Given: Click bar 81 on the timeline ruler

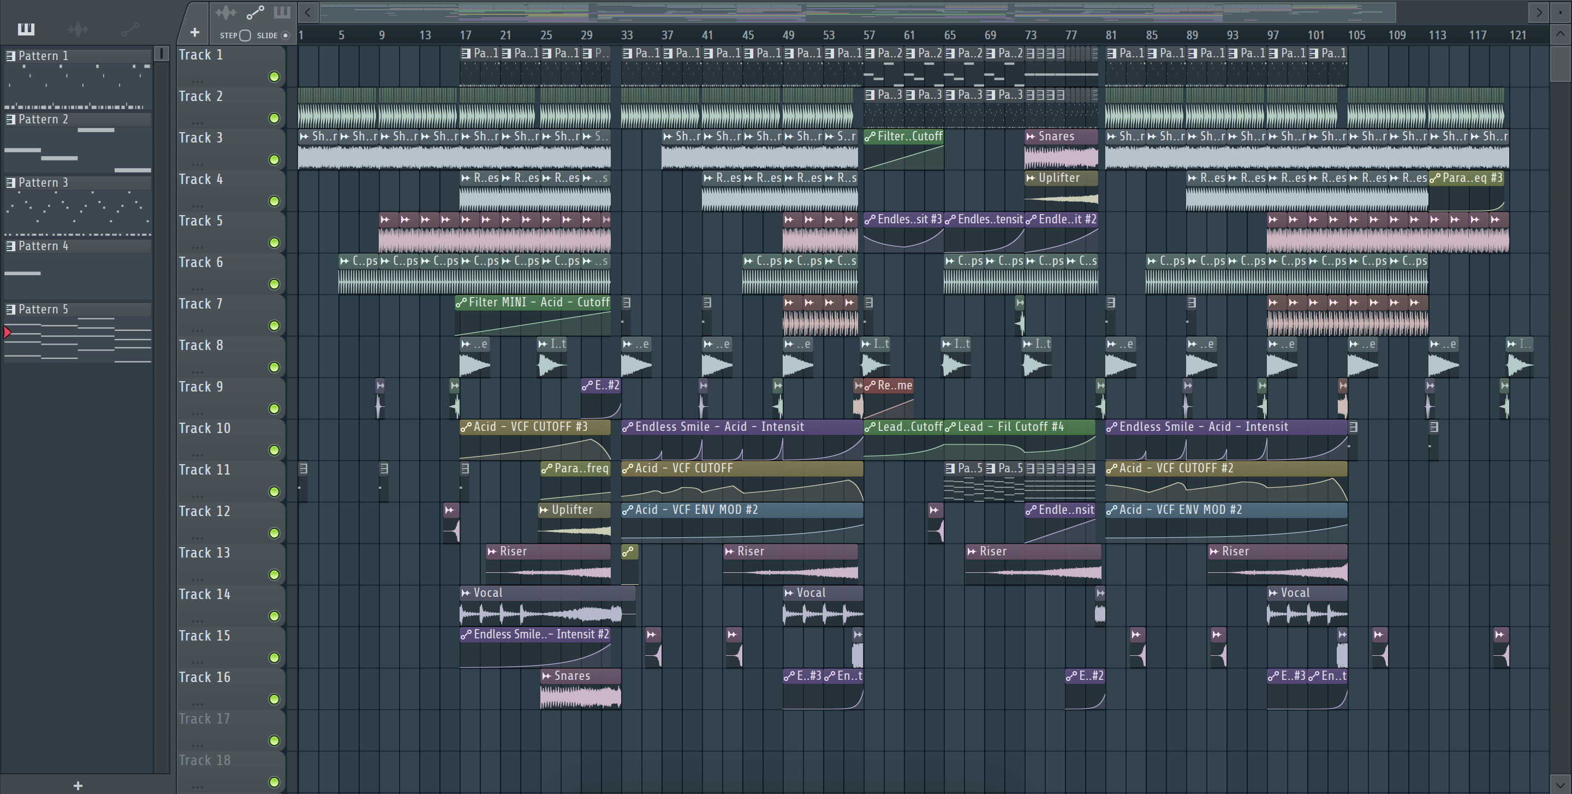Looking at the screenshot, I should click(1111, 35).
